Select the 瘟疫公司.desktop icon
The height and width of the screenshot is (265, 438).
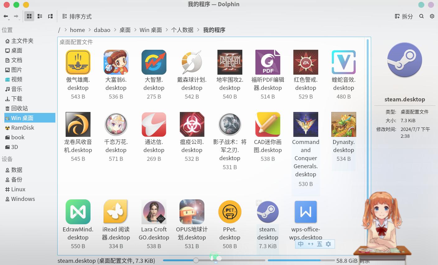click(x=192, y=124)
